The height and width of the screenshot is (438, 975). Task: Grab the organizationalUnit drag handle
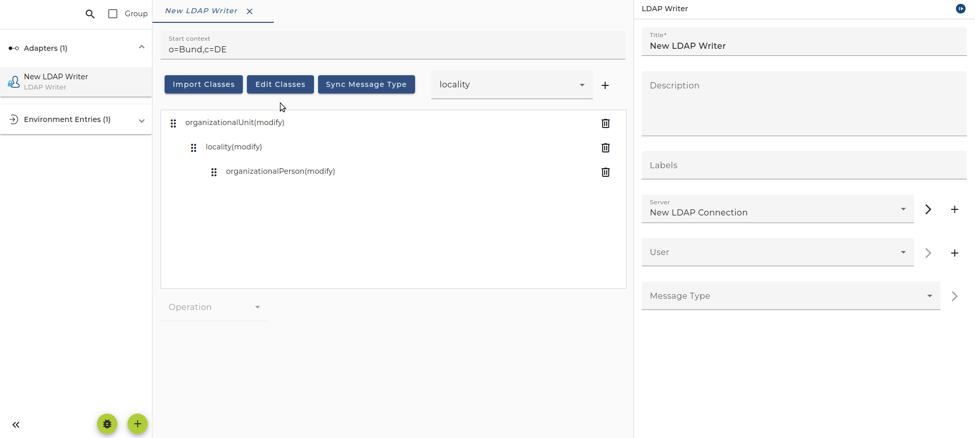click(173, 123)
